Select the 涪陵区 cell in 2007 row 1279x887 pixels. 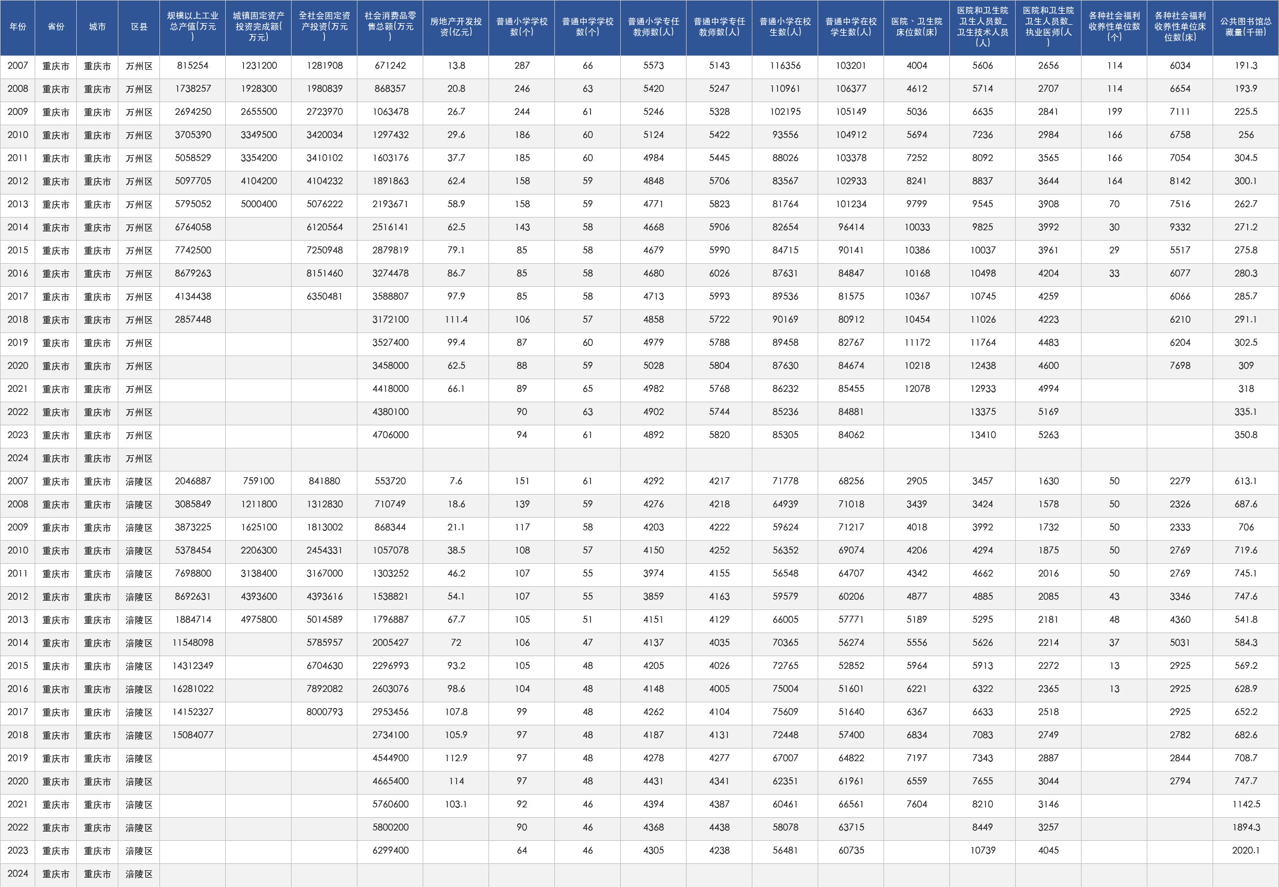click(139, 481)
